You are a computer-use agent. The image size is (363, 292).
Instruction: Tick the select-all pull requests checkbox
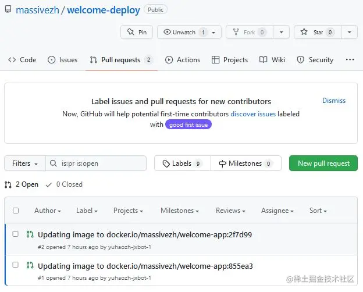coord(16,211)
